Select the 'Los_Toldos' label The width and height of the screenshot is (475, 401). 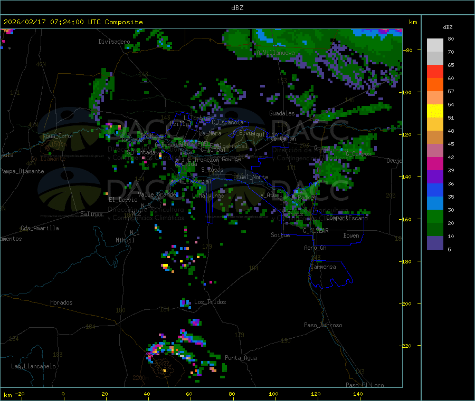tap(210, 302)
